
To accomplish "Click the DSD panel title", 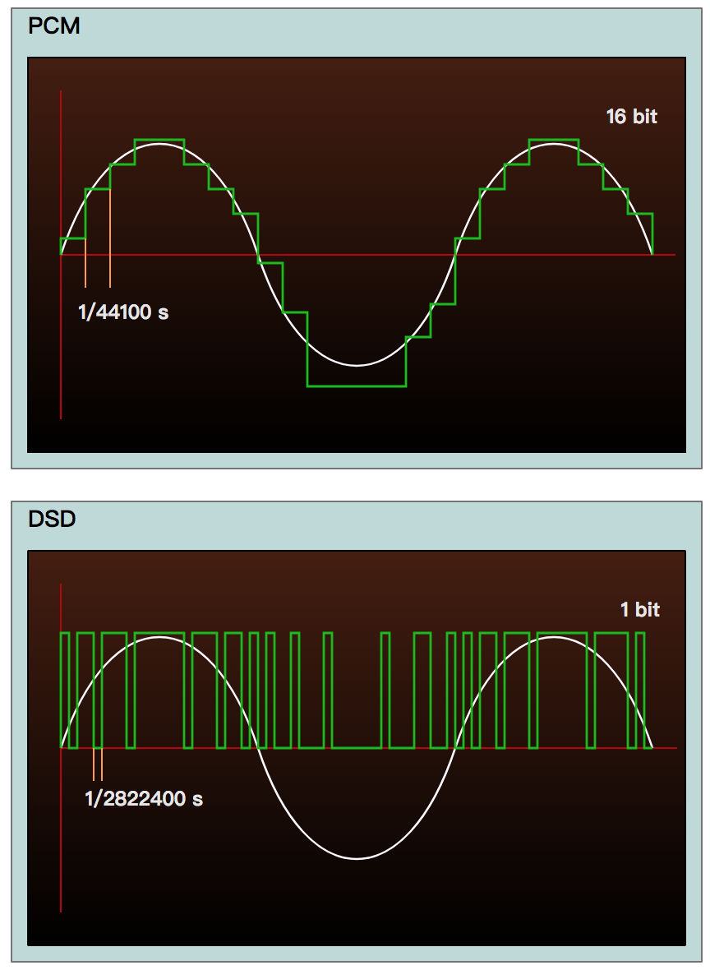I will click(x=53, y=519).
